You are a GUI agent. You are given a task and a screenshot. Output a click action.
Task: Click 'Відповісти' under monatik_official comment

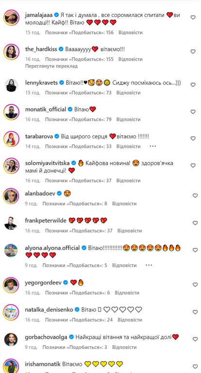point(129,119)
